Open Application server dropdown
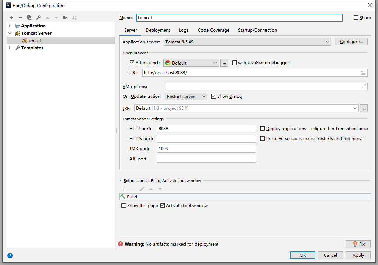This screenshot has width=378, height=265. coord(247,42)
